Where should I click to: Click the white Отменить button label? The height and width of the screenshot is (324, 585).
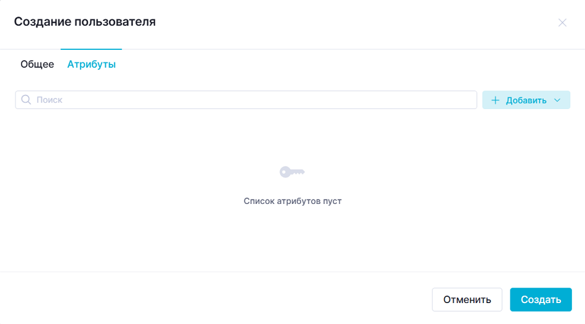pos(467,299)
